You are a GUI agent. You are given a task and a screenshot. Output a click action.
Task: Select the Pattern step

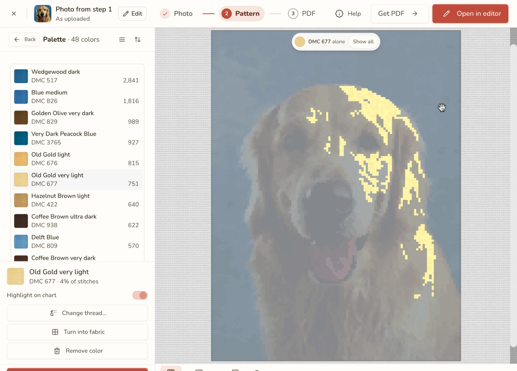click(x=242, y=13)
